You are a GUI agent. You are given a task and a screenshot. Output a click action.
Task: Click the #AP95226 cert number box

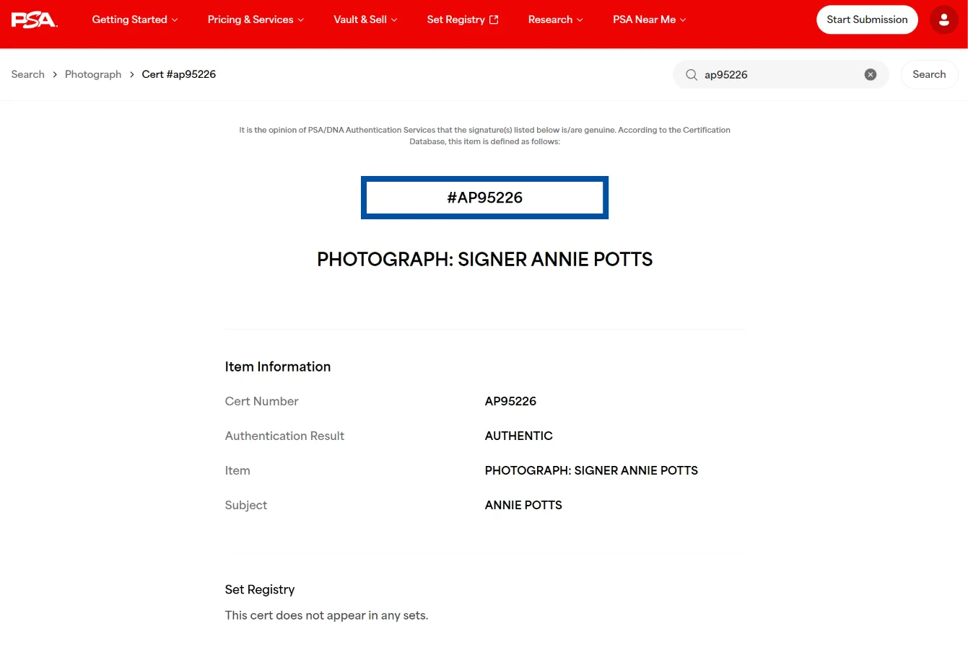[485, 198]
